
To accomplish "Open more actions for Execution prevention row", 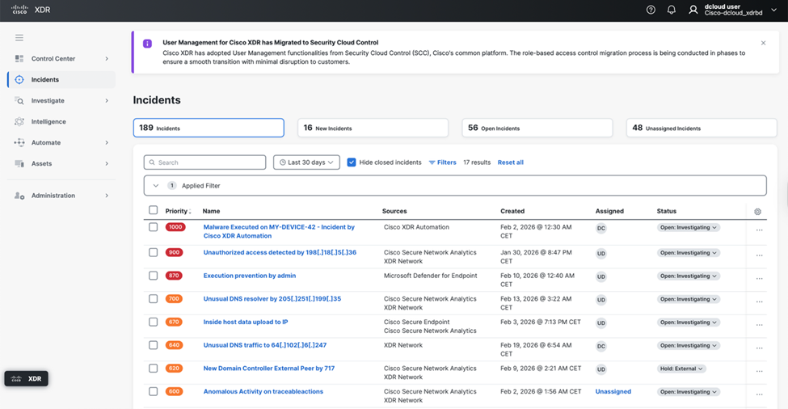I will (759, 276).
